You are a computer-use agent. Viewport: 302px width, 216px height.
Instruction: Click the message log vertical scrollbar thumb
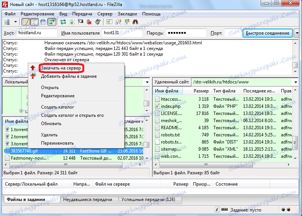pyautogui.click(x=295, y=65)
